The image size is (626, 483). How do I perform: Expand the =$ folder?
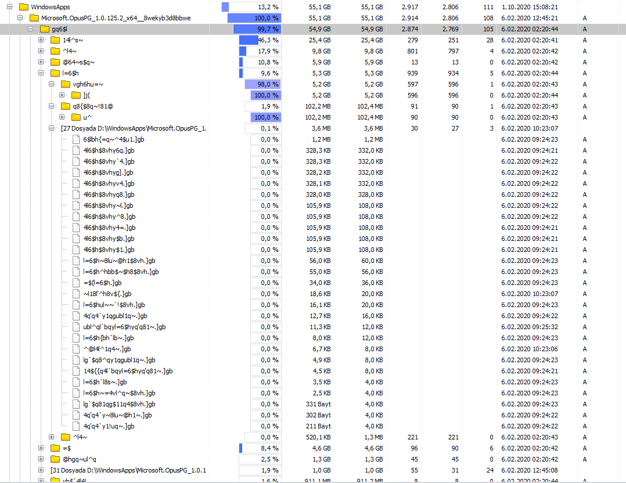click(41, 448)
